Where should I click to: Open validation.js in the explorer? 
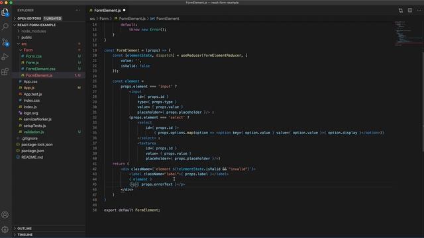[34, 132]
